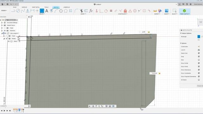Apply the Fix/Unfix lock constraint
Screen dimensions: 203x114
tap(125, 11)
